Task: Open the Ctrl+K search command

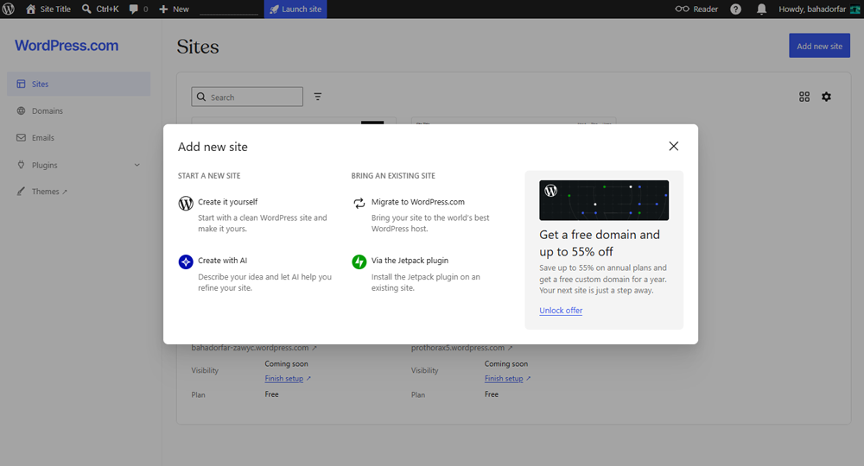Action: point(100,9)
